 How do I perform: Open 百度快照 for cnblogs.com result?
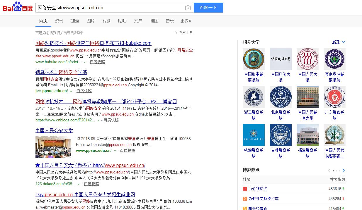(x=111, y=120)
